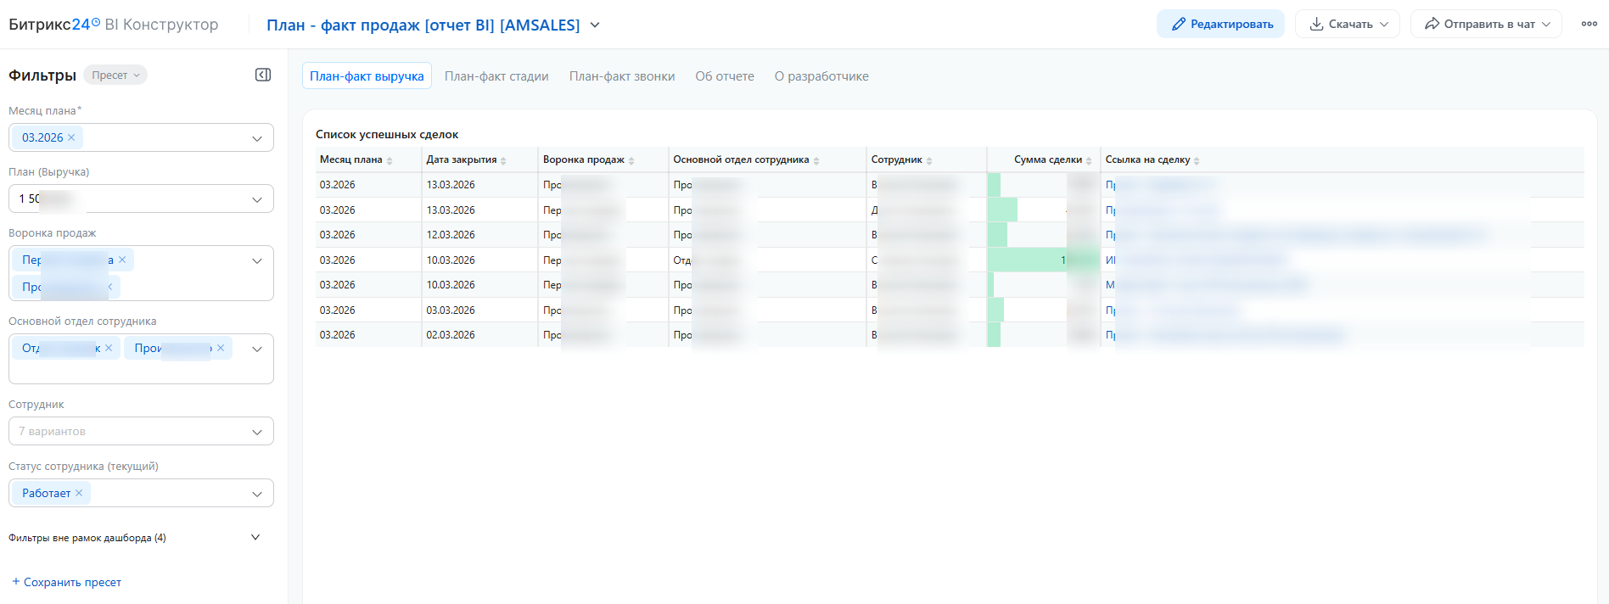Collapse the filters sidebar panel icon

point(263,75)
